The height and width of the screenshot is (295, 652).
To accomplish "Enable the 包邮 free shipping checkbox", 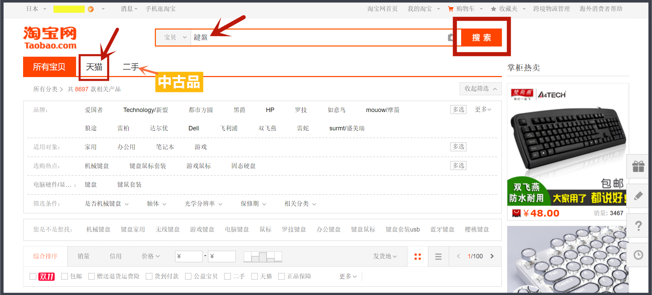I will click(x=65, y=276).
